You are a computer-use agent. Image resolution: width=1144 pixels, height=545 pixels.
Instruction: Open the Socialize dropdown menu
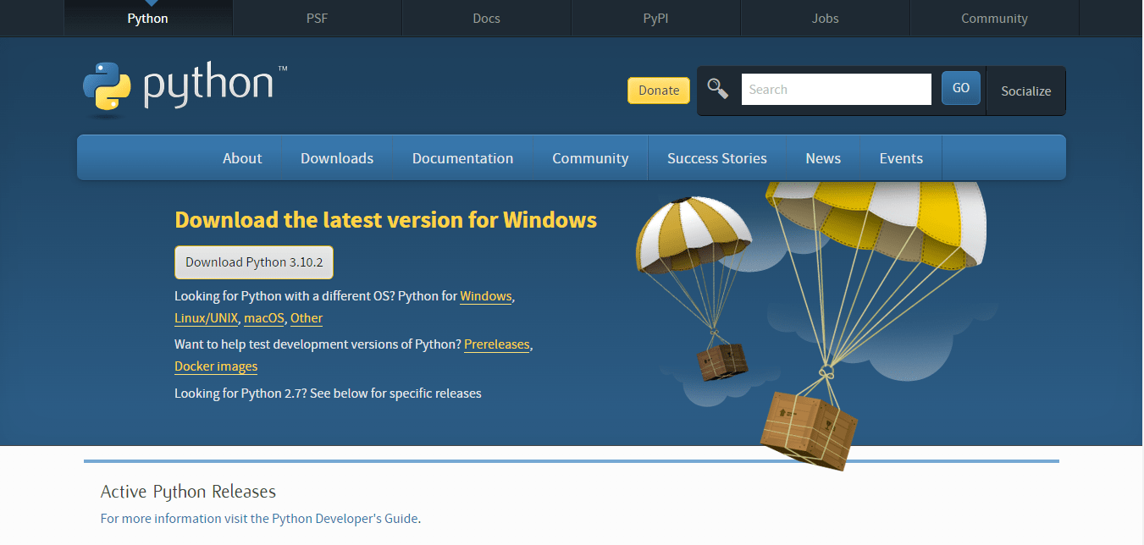1025,91
